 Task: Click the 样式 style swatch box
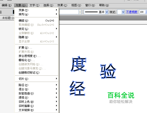120,12
